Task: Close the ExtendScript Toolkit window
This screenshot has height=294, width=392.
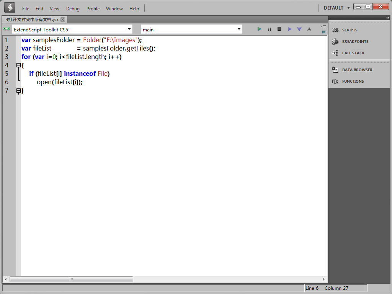Action: tap(381, 7)
